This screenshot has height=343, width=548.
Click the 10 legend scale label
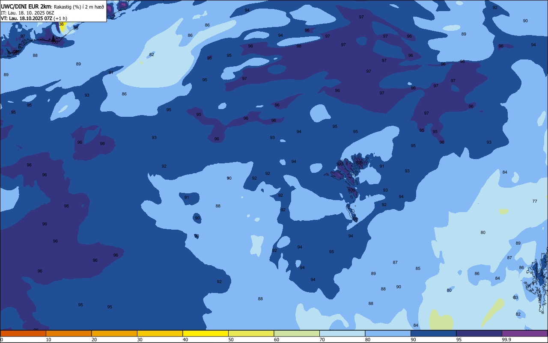48,340
